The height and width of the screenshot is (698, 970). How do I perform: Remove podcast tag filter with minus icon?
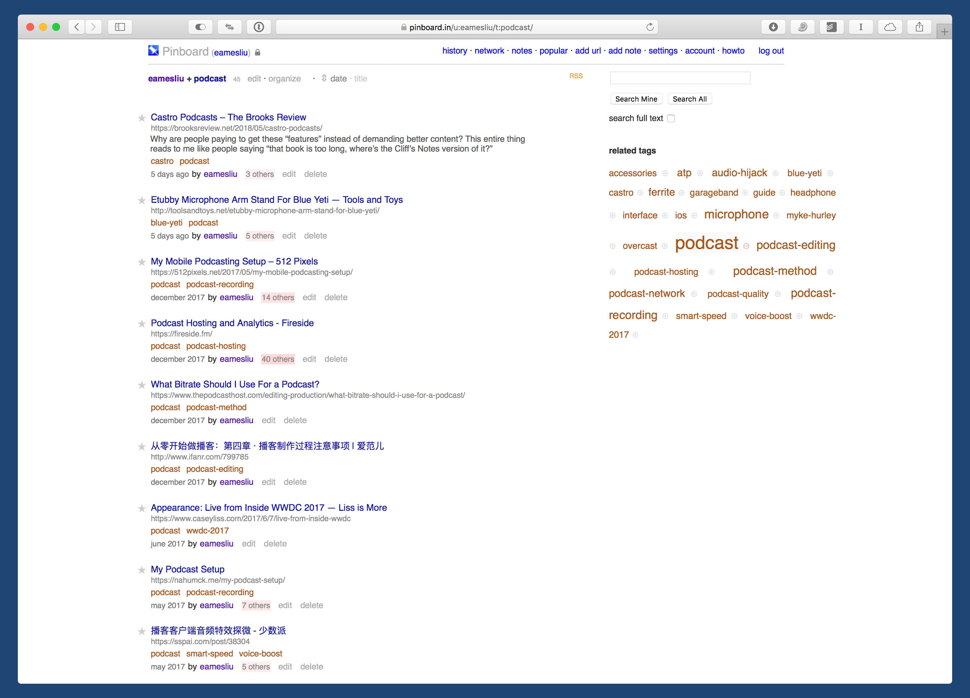click(746, 246)
